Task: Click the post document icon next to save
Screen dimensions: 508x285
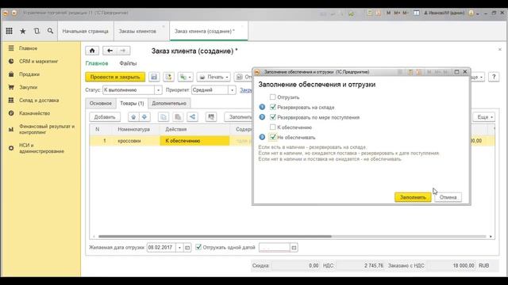Action: pyautogui.click(x=168, y=77)
